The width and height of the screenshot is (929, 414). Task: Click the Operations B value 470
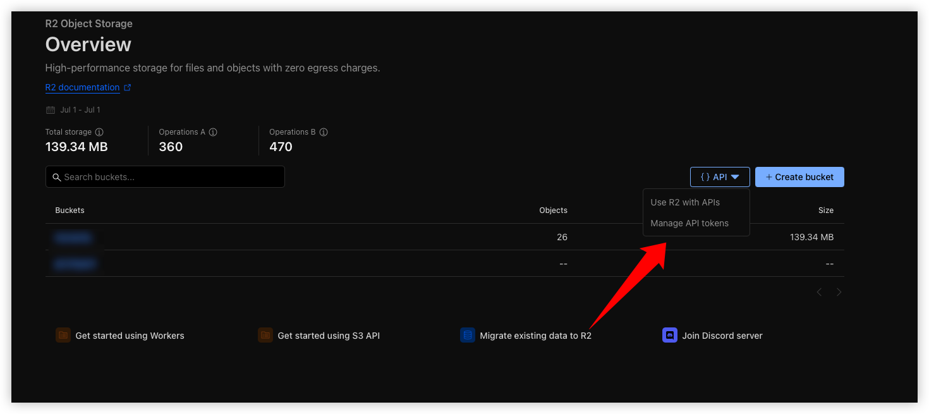click(281, 147)
